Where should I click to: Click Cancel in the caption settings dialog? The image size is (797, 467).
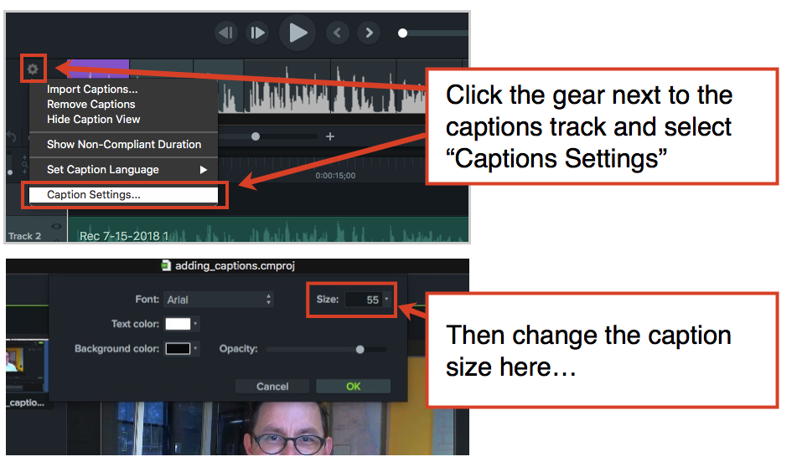point(272,387)
